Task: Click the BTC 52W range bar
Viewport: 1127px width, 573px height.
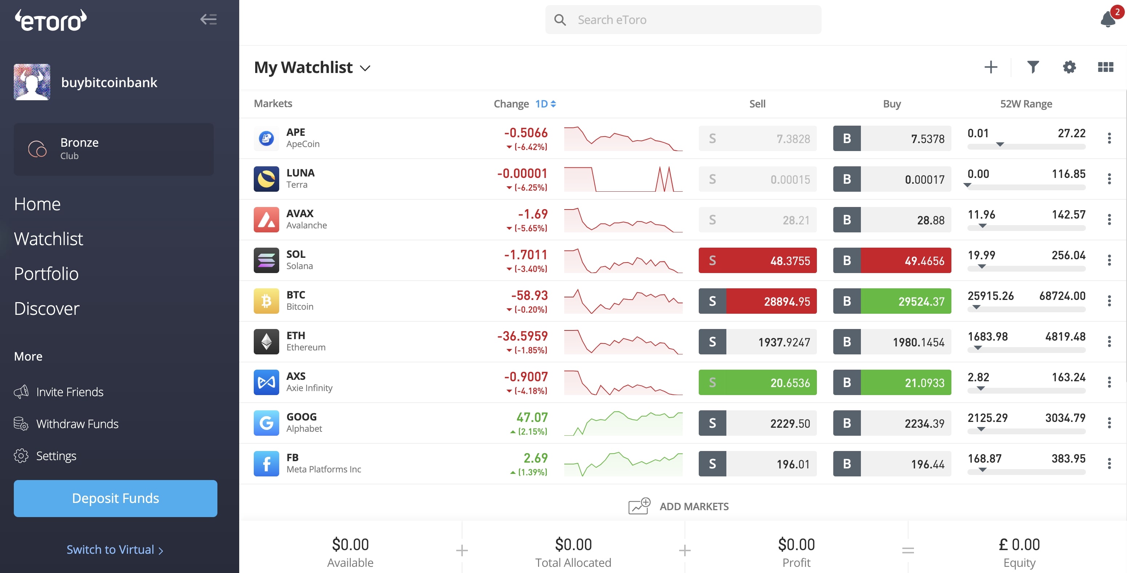Action: 1026,309
